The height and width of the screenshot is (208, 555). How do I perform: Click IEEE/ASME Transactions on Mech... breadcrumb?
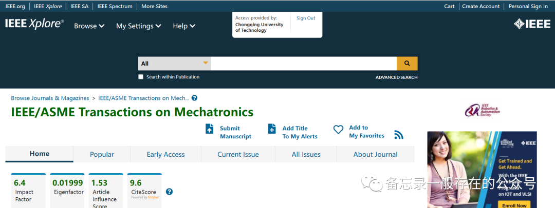(144, 98)
